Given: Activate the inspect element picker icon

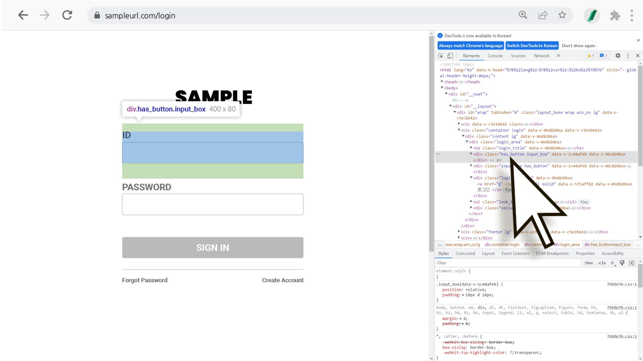Looking at the screenshot, I should (440, 56).
